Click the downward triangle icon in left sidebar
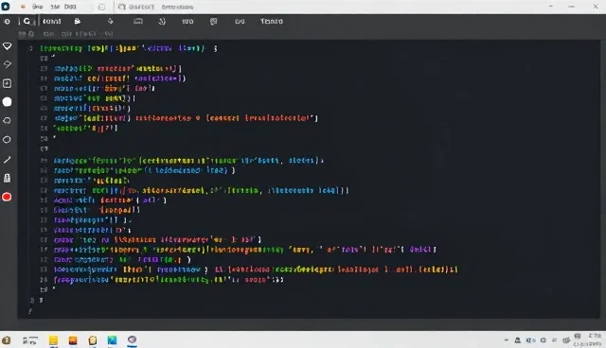 (x=7, y=46)
